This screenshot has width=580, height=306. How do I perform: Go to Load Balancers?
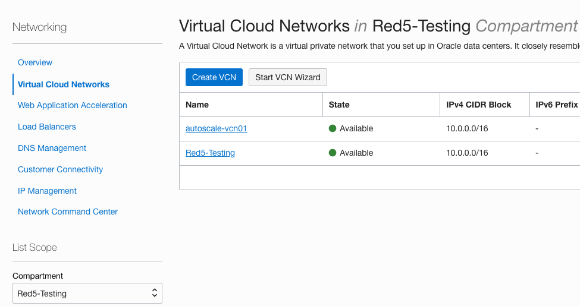[x=47, y=127]
